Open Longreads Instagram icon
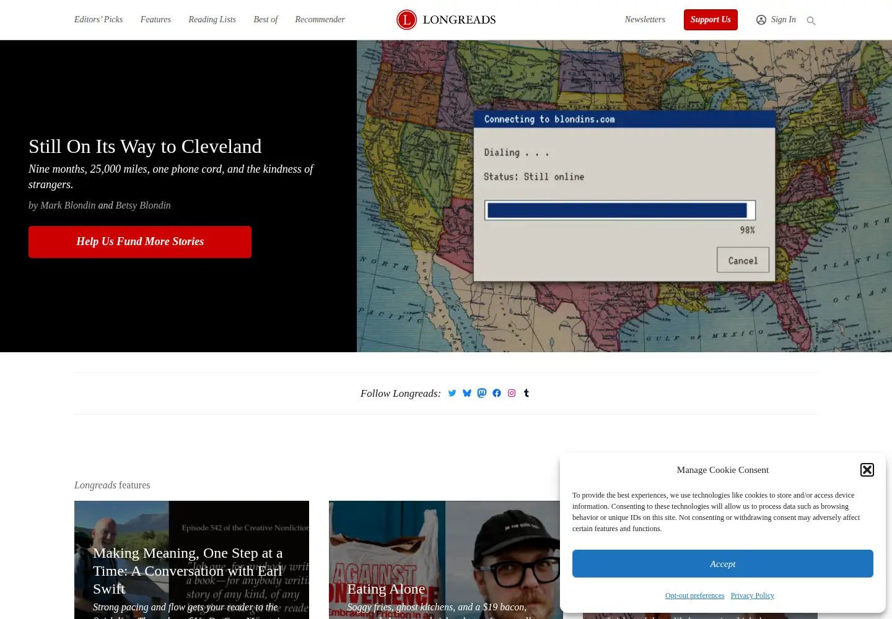 (512, 393)
